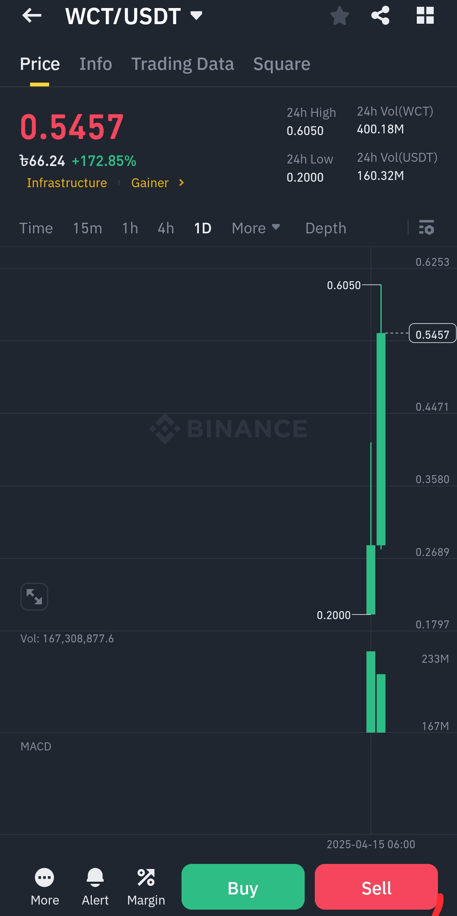Viewport: 457px width, 916px height.
Task: Expand chart to fullscreen
Action: pyautogui.click(x=34, y=597)
